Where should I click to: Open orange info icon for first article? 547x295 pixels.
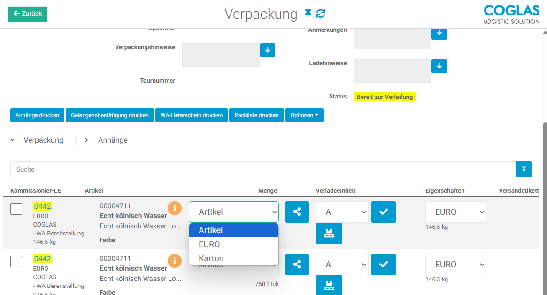(175, 208)
